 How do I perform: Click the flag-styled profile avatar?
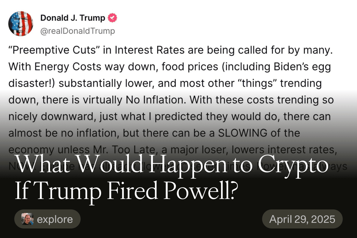(21, 24)
